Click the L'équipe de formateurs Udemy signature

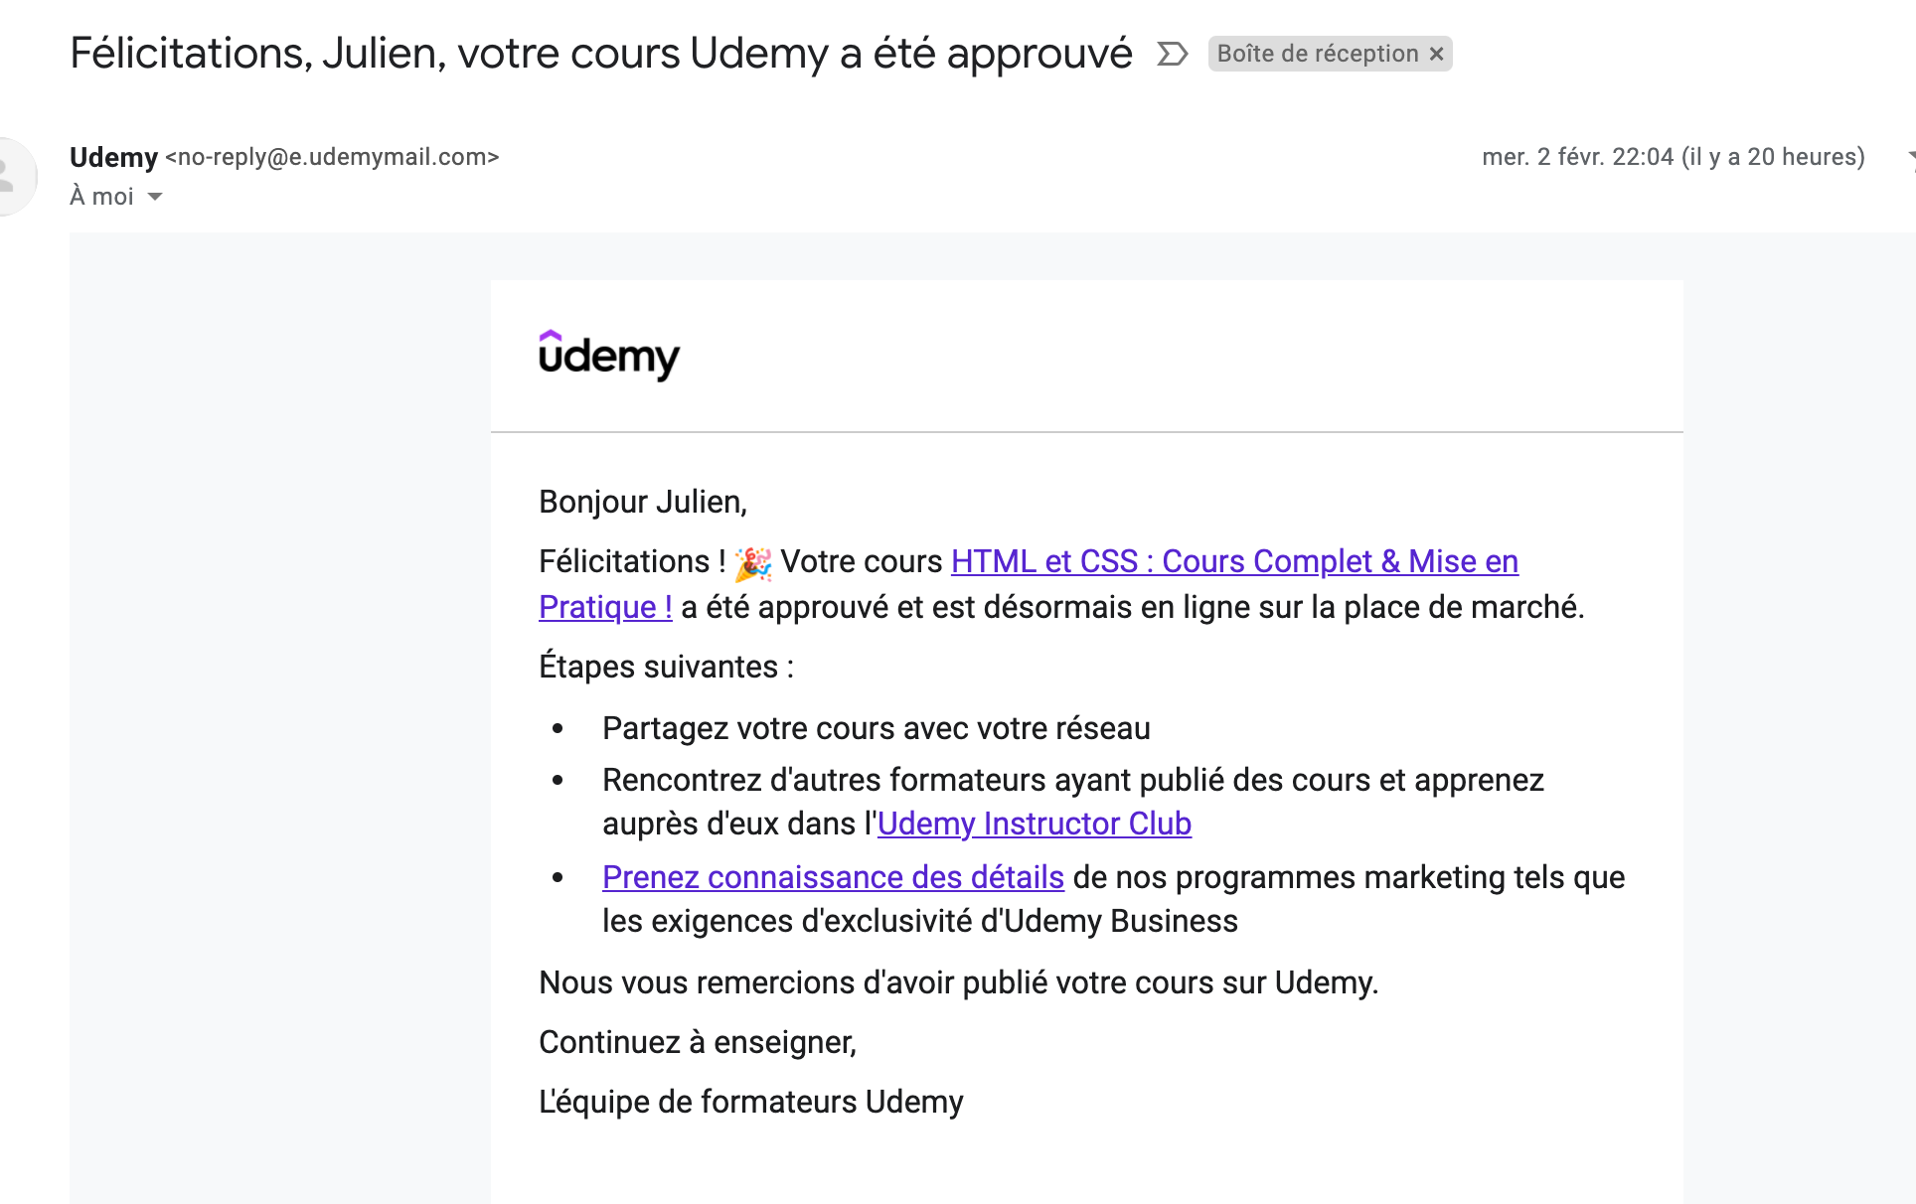coord(750,1102)
